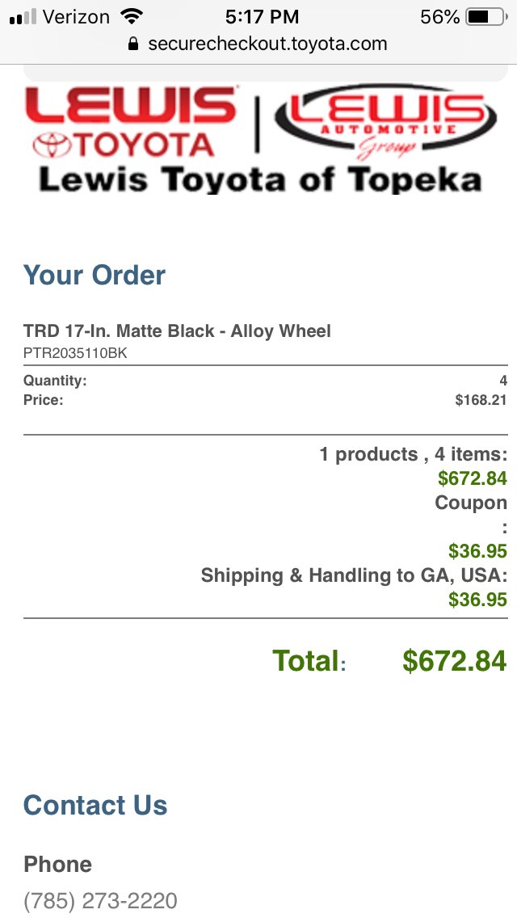Click the green Total $672.84 amount

click(454, 661)
